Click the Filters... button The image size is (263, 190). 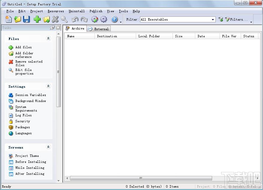236,19
